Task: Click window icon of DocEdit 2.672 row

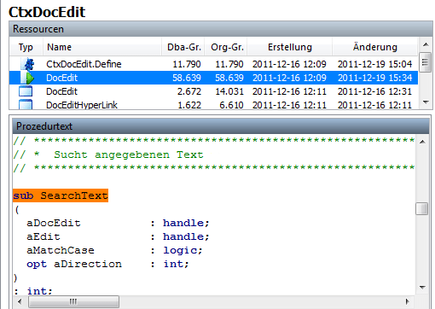Action: click(26, 91)
